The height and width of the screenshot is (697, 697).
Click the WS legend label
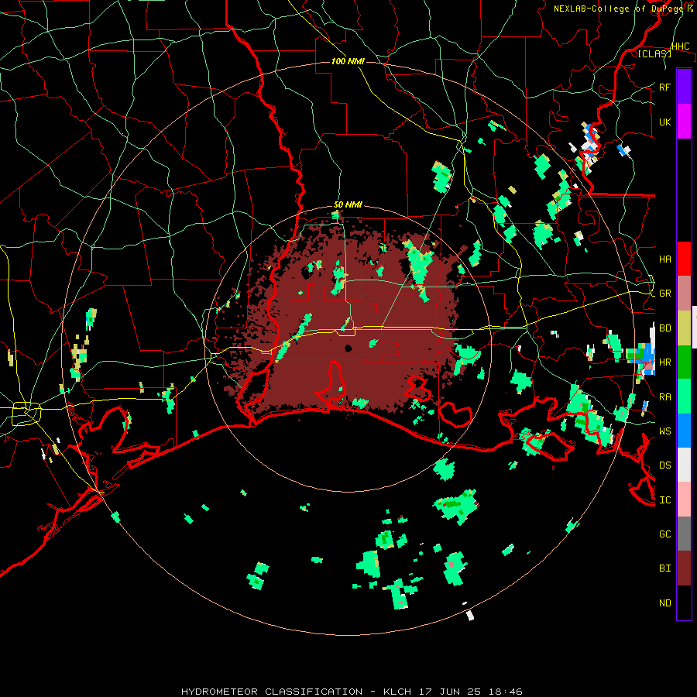point(664,431)
